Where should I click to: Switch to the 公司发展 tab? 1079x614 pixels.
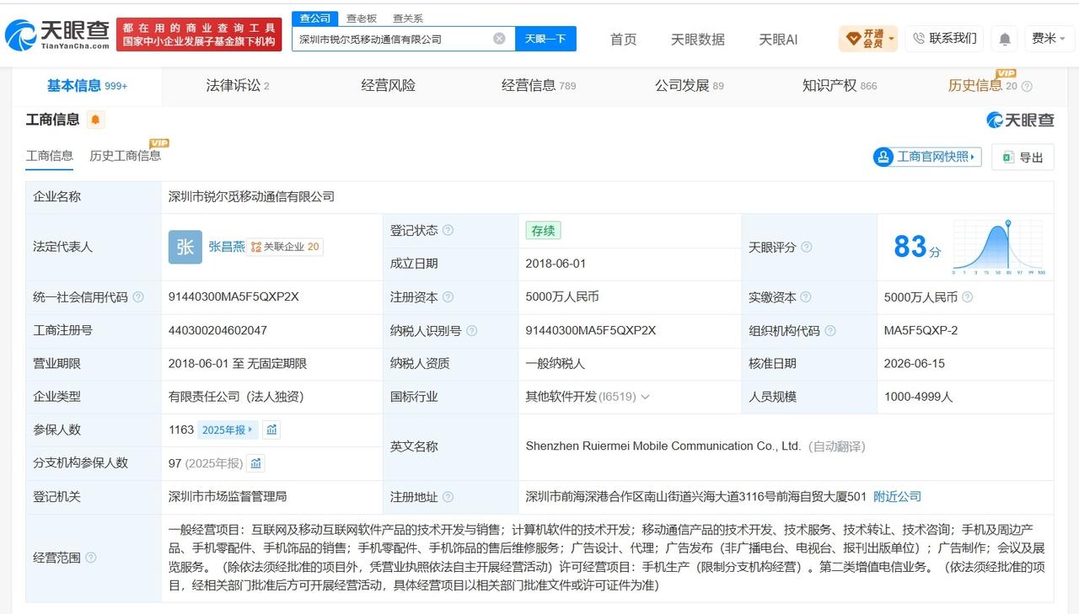(x=689, y=85)
